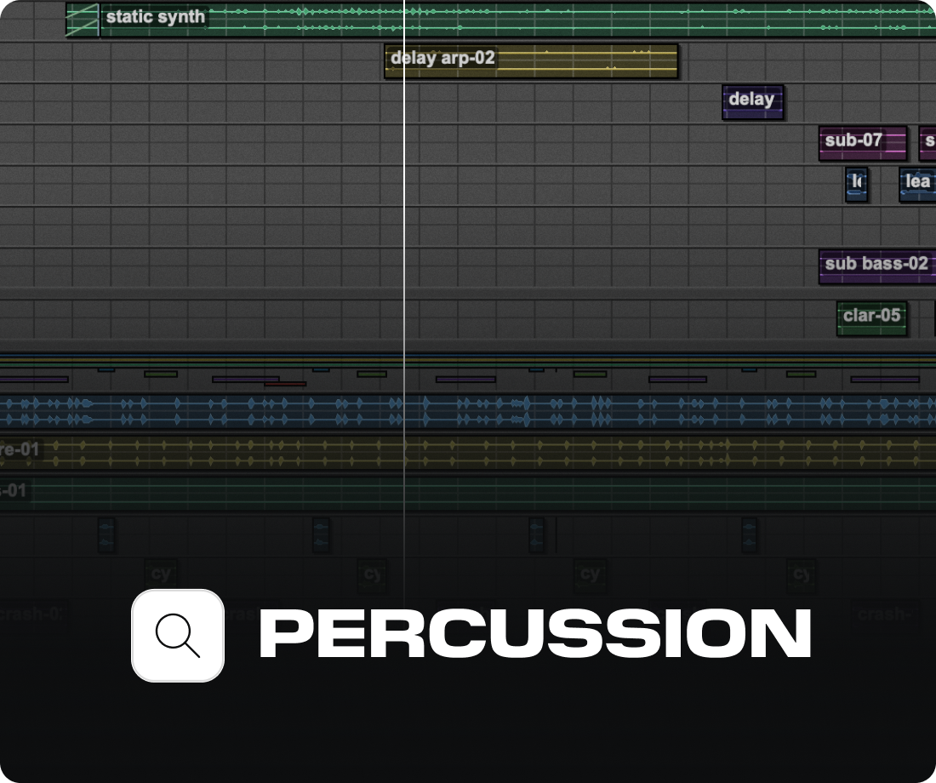
Task: Select the tiny blue clip above 'lea' row
Action: pos(857,186)
